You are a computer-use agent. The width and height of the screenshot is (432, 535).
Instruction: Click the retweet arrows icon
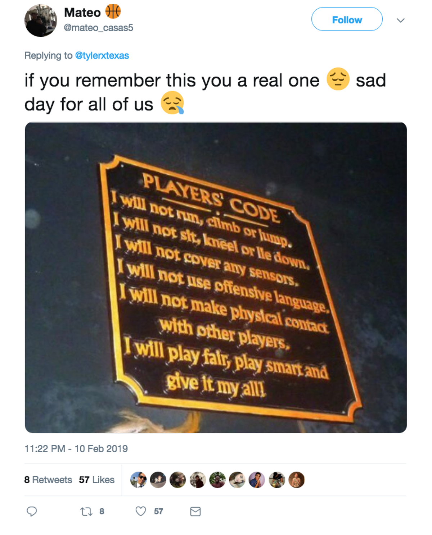click(86, 511)
